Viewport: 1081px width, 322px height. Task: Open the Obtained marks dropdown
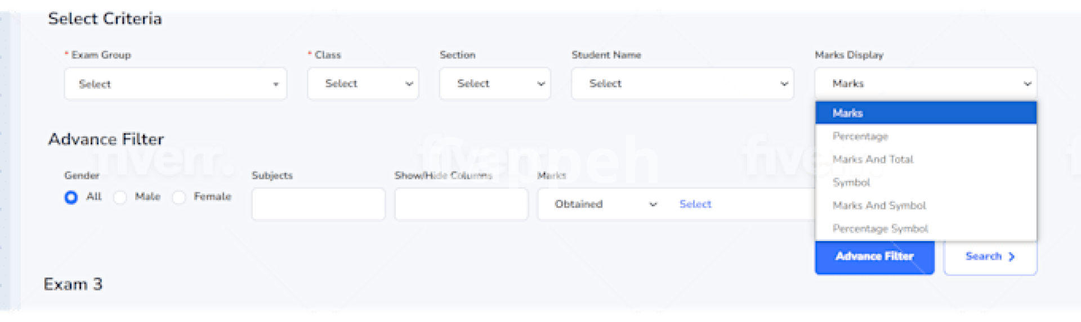click(605, 204)
